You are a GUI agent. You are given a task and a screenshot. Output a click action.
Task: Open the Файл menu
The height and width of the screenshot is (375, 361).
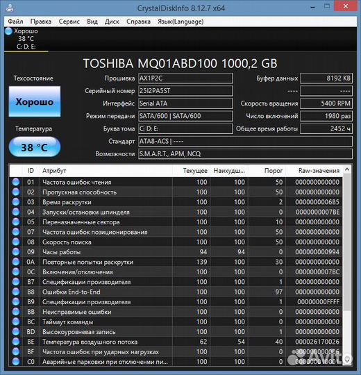coord(15,22)
